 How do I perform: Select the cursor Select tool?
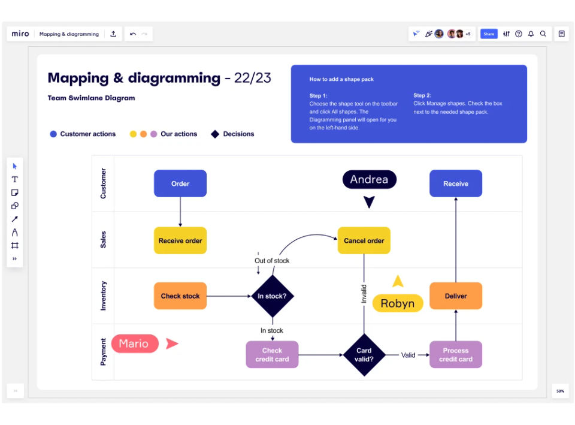tap(14, 166)
